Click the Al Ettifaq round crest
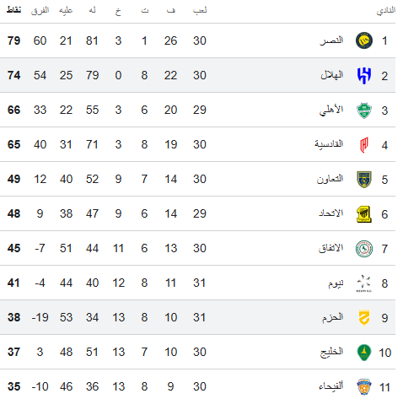Viewport: 403px width, 399px height. click(x=364, y=249)
